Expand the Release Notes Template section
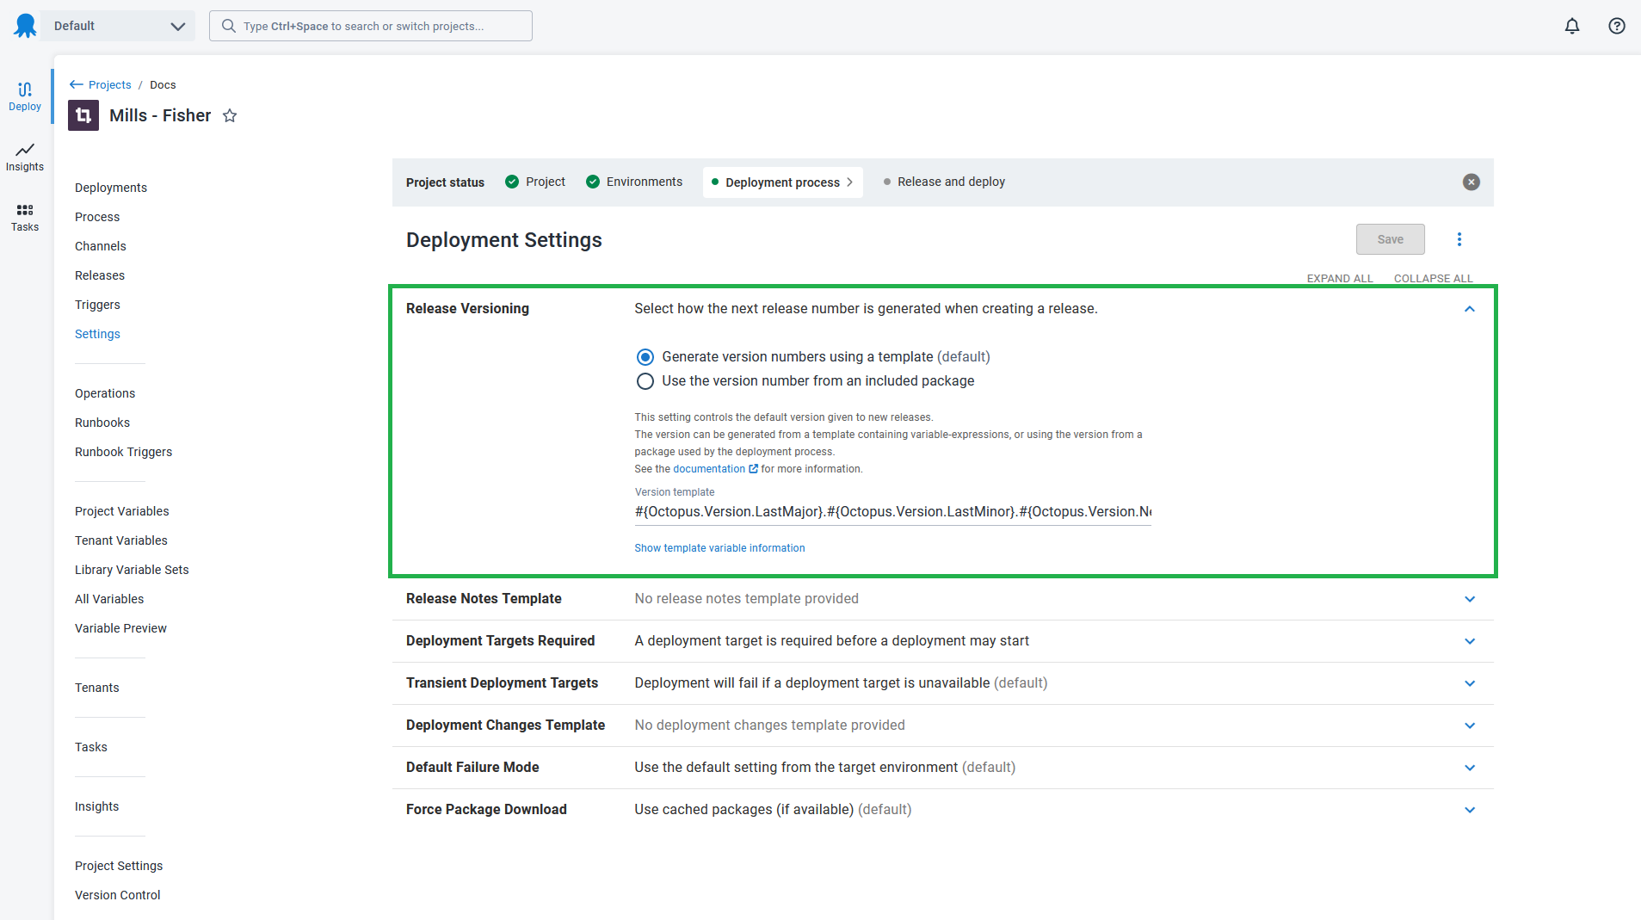The width and height of the screenshot is (1641, 920). [x=1470, y=598]
